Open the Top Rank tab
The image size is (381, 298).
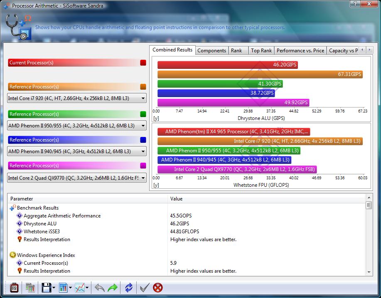[261, 51]
